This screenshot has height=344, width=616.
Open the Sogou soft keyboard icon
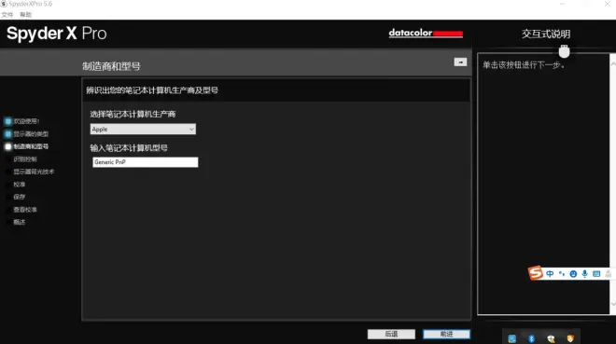596,273
